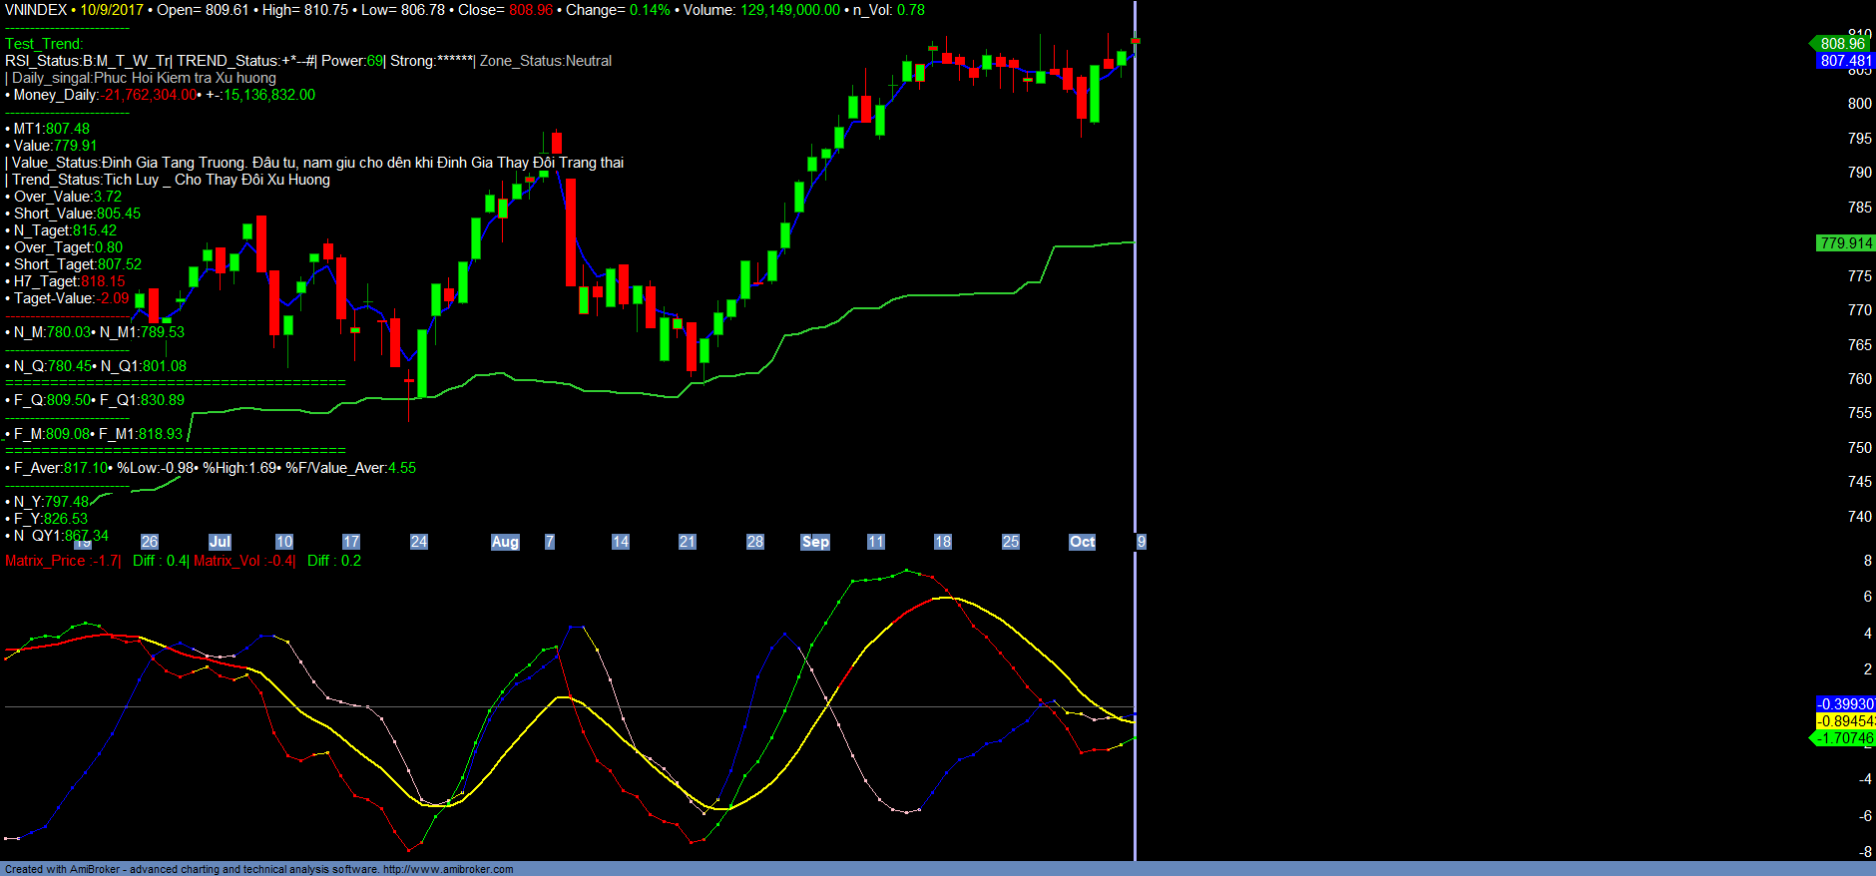1876x876 pixels.
Task: Select the Sep month label on timeline
Action: pyautogui.click(x=815, y=542)
